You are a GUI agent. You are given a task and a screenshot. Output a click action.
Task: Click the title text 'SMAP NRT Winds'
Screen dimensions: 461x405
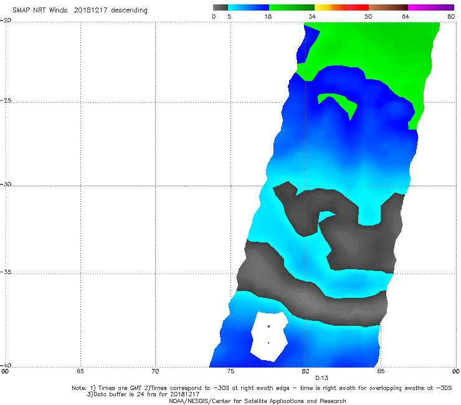[40, 10]
